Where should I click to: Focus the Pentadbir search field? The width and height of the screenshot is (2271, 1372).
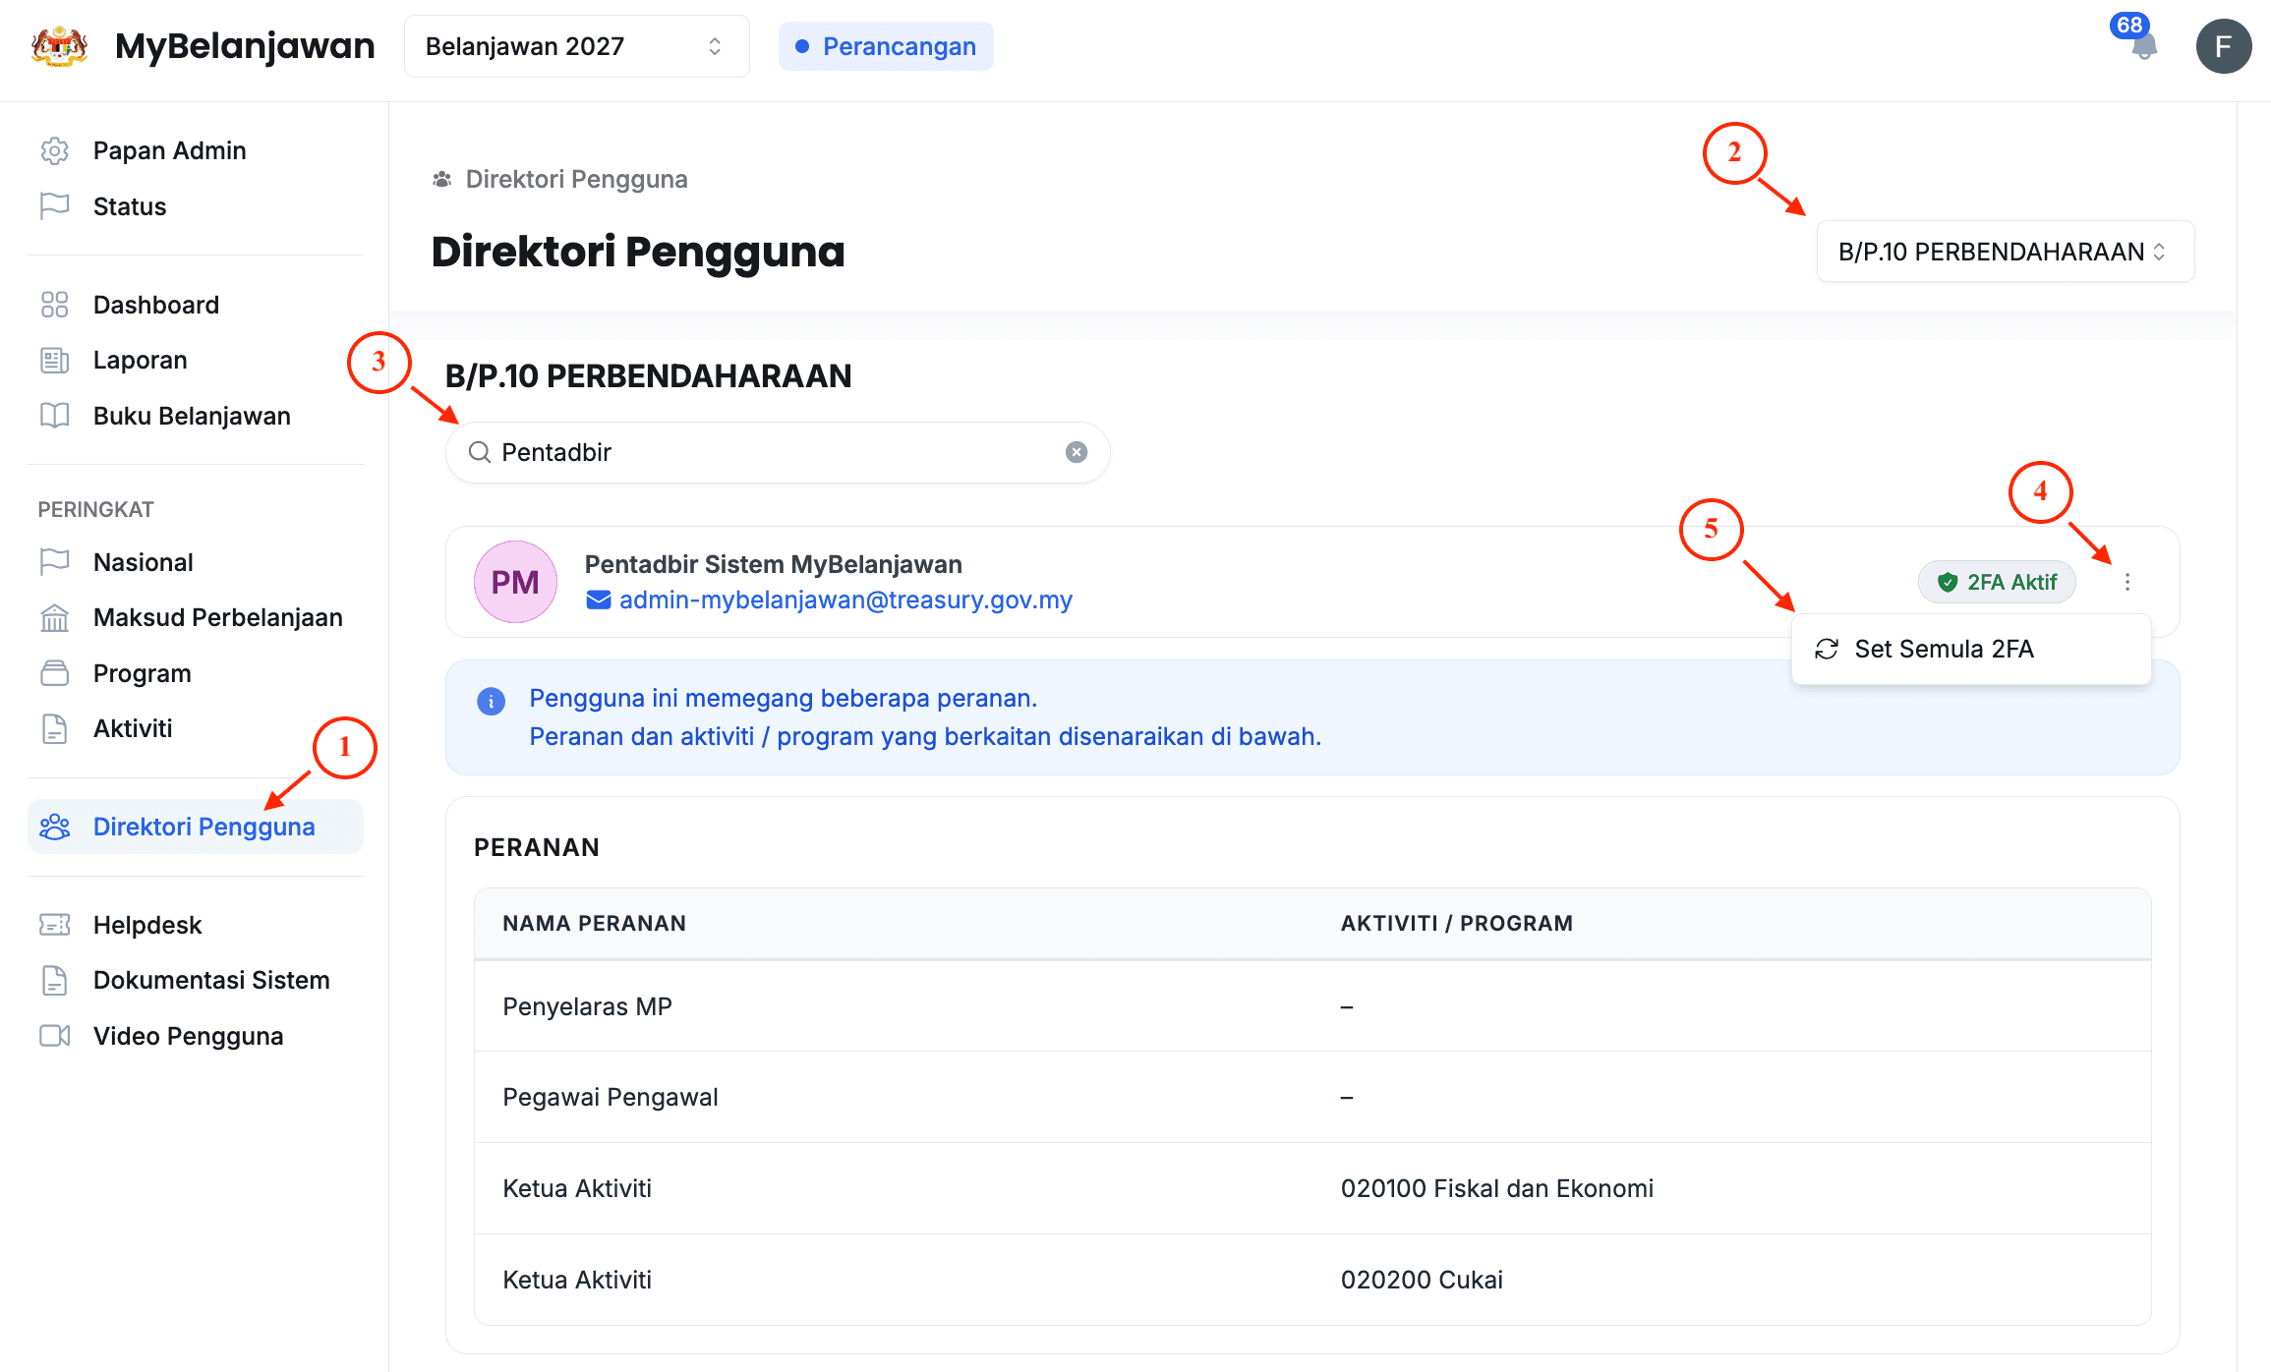778,452
